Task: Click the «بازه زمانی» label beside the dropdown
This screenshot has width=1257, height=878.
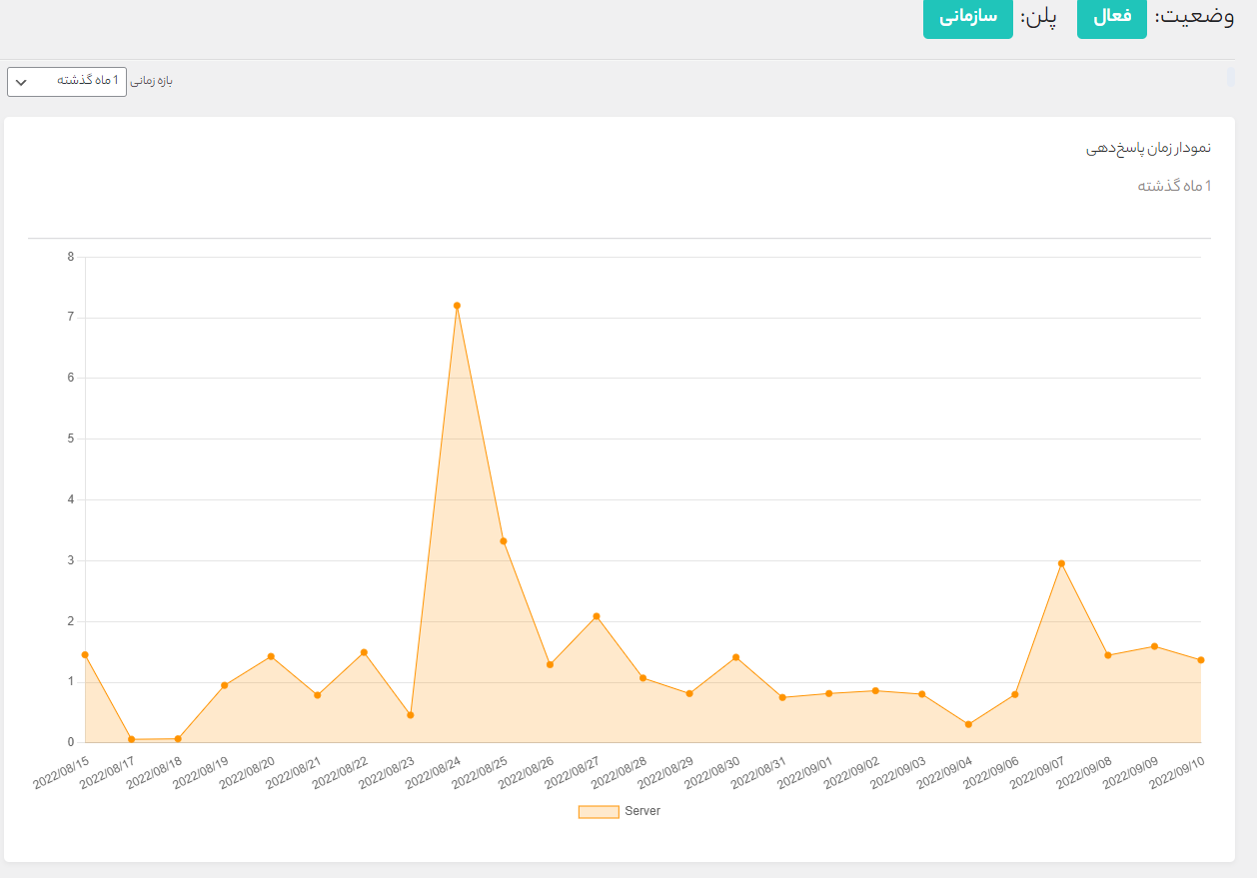Action: (152, 81)
